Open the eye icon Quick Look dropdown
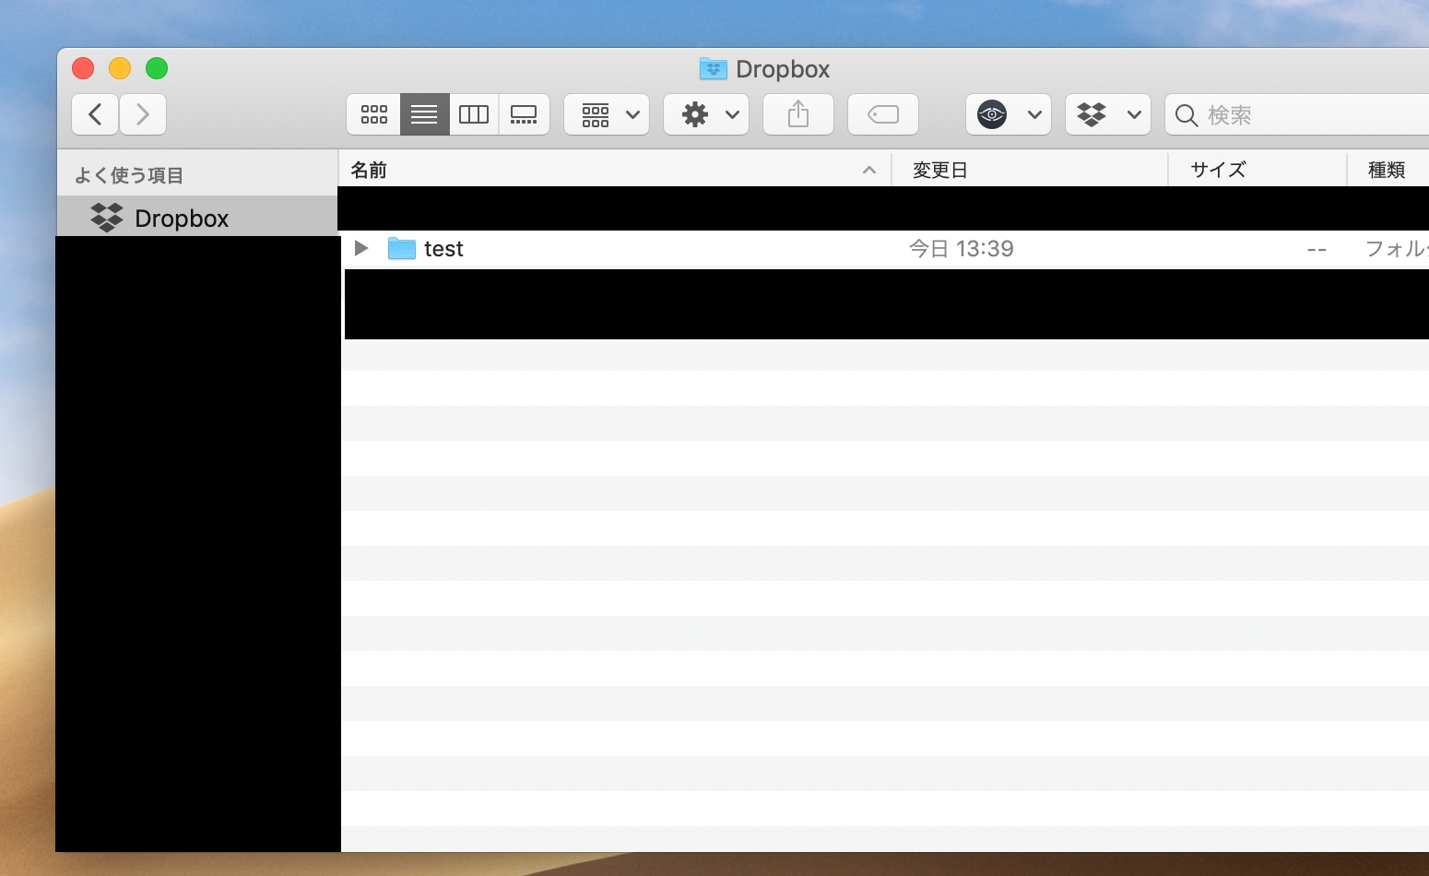This screenshot has width=1429, height=876. tap(1009, 114)
